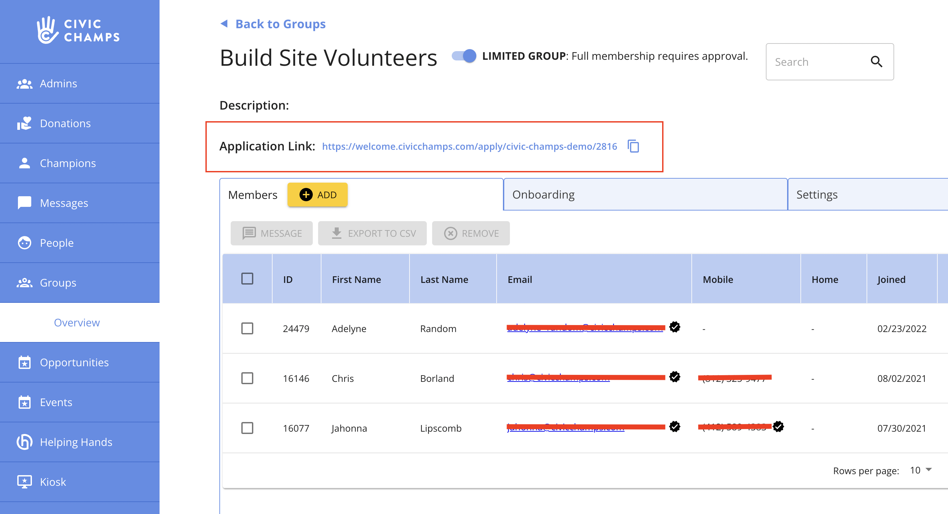Copy the application link
The height and width of the screenshot is (514, 948).
(x=633, y=146)
